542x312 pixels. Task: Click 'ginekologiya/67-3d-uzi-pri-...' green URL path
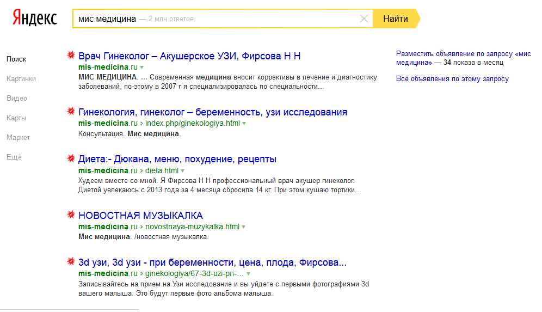[195, 273]
